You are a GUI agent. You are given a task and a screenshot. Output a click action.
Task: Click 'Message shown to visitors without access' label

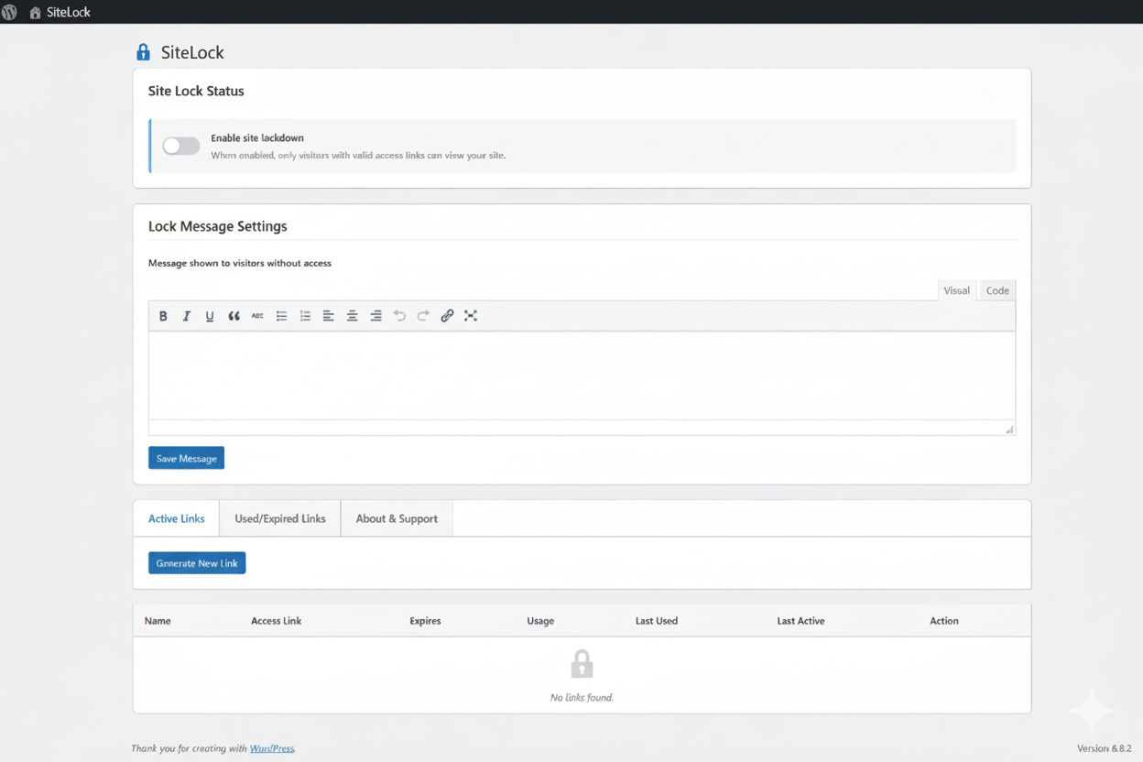[240, 263]
